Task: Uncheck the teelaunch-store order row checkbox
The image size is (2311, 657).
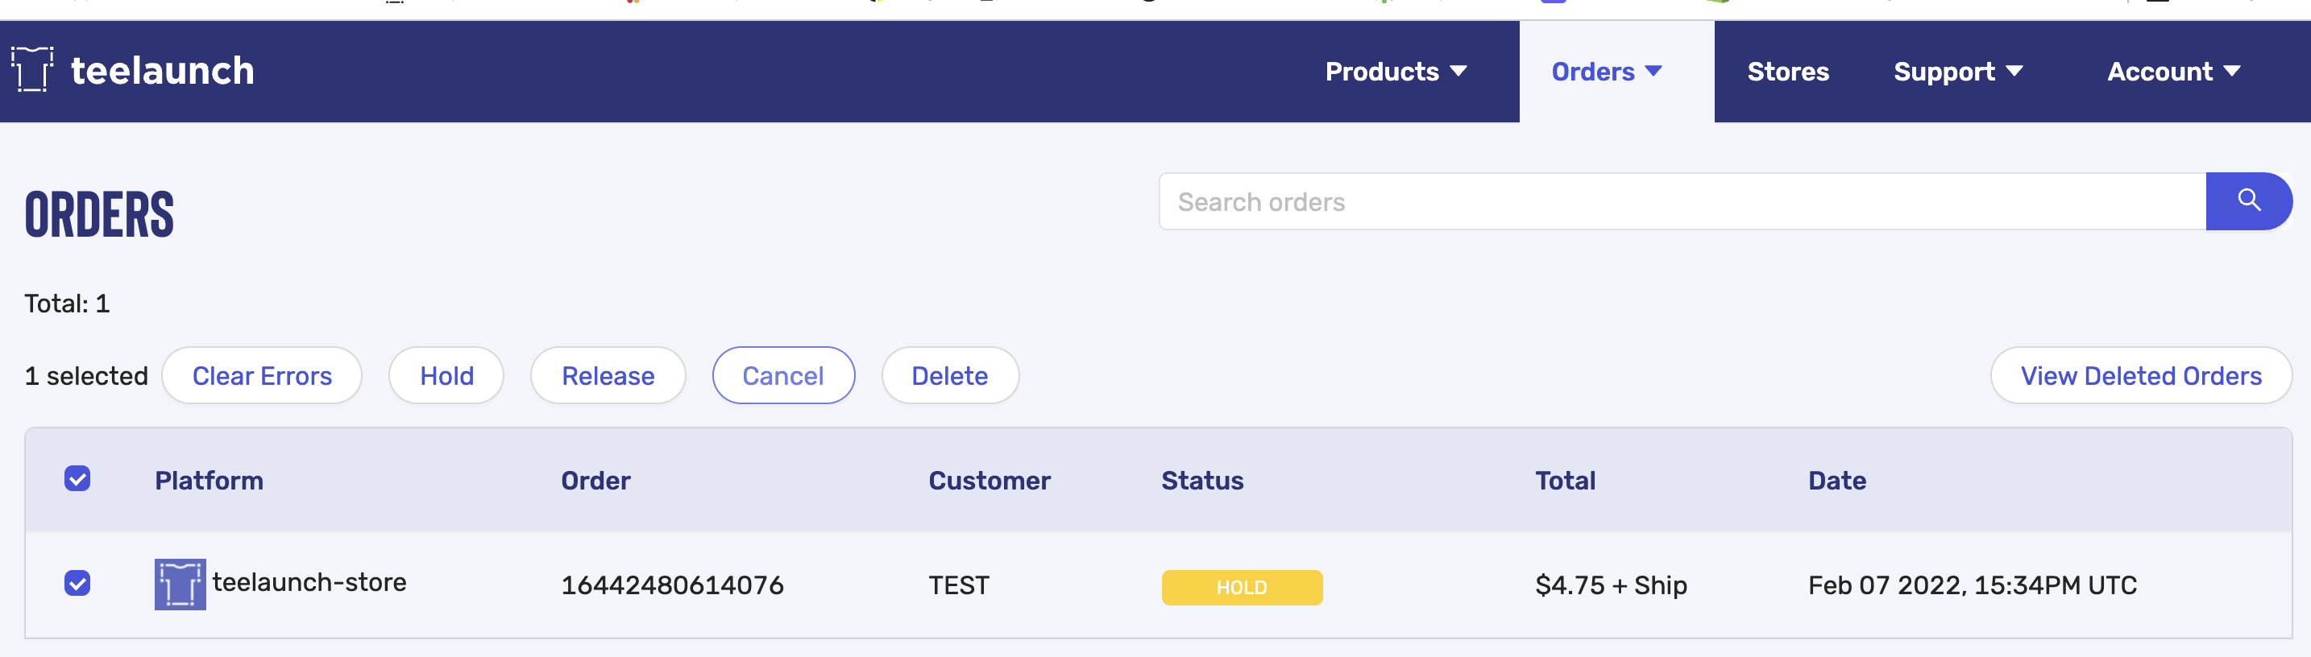Action: (77, 584)
